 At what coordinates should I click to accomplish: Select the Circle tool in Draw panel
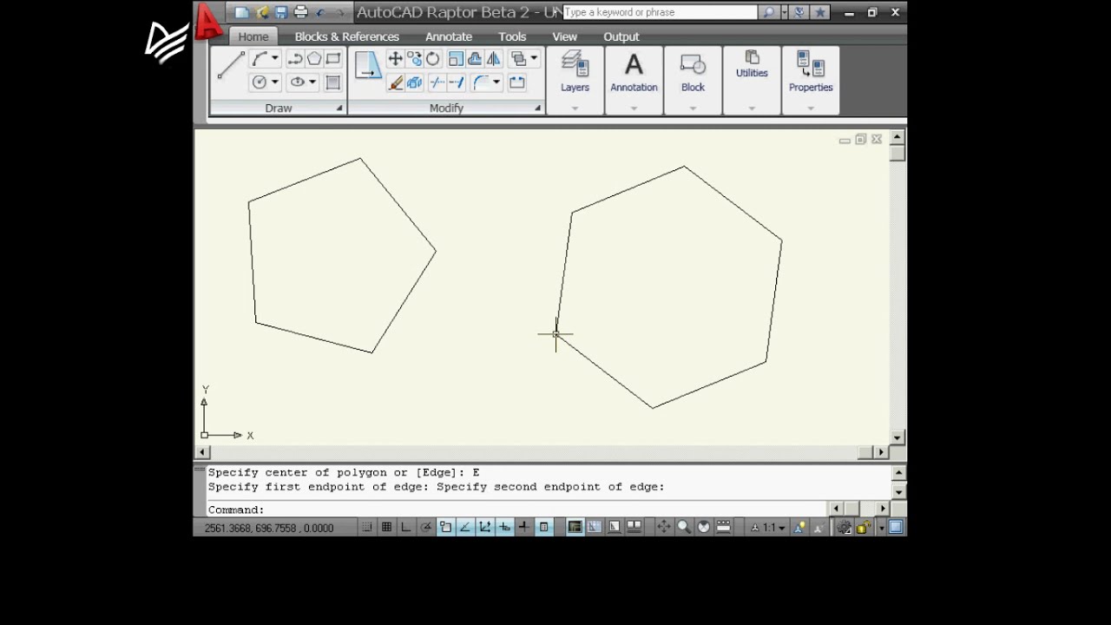(260, 82)
